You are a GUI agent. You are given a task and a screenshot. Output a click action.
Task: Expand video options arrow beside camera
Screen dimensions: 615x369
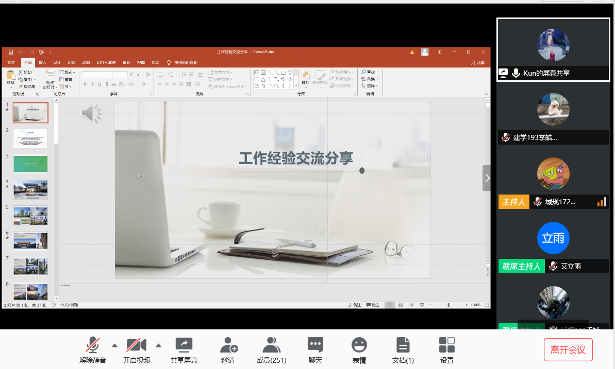tap(159, 345)
